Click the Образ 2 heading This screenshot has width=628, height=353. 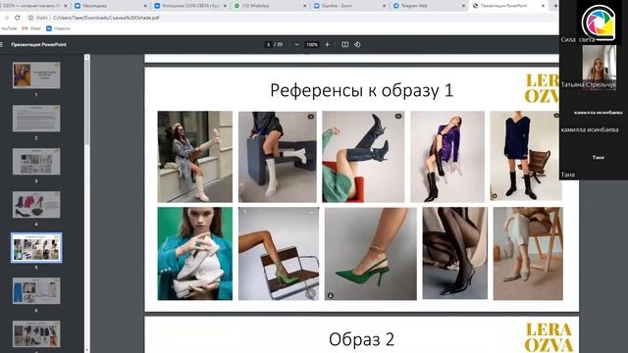pyautogui.click(x=362, y=339)
